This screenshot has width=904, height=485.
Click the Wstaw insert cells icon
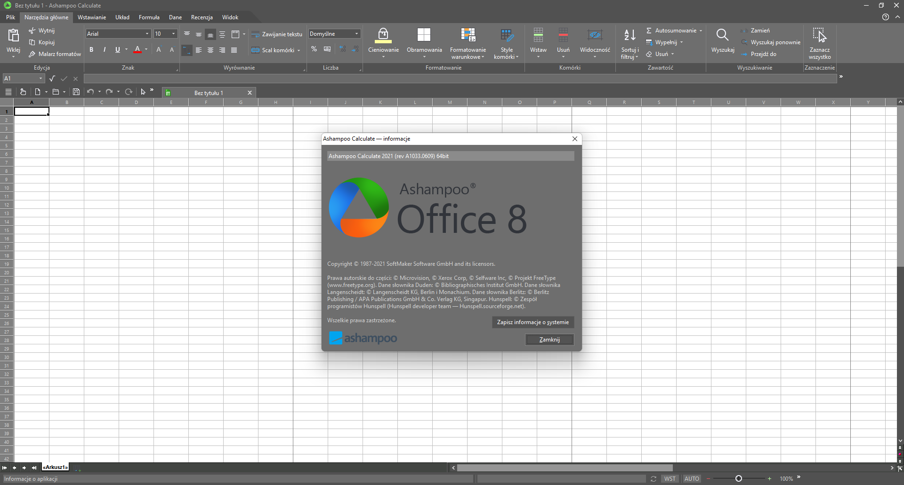click(x=538, y=35)
